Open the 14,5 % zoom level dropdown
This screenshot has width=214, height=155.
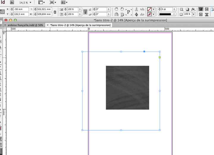(x=30, y=2)
